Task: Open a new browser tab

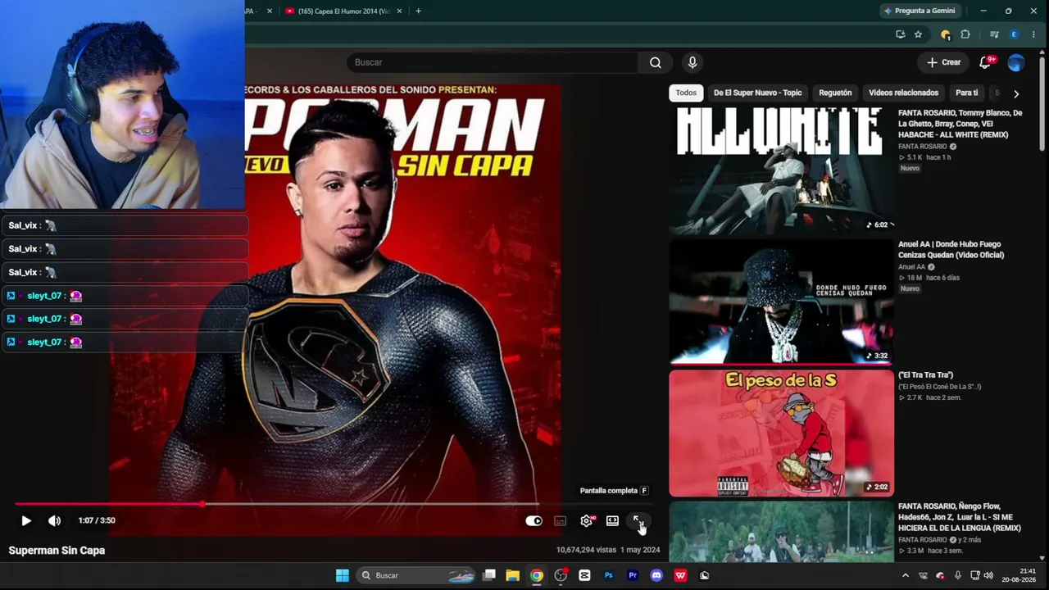Action: [x=418, y=11]
